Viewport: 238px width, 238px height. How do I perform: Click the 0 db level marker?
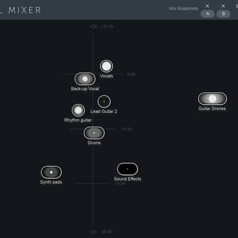pyautogui.click(x=131, y=74)
